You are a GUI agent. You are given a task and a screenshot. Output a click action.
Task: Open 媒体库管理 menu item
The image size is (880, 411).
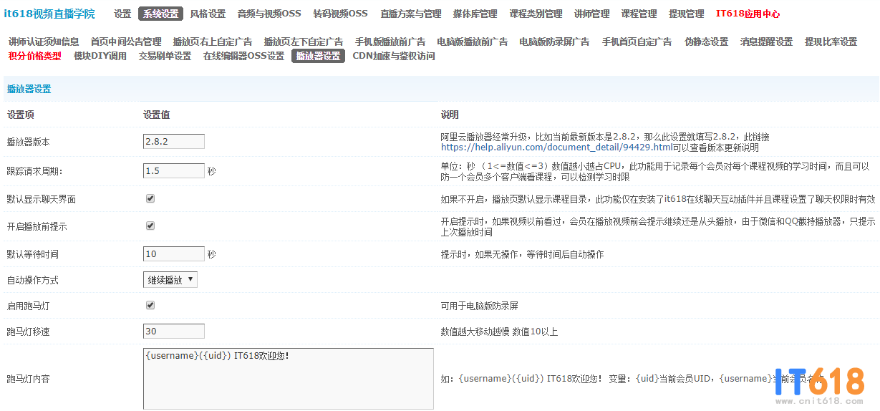[475, 14]
